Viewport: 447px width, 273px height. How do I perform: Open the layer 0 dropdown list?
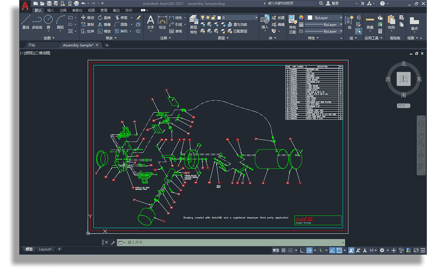click(x=256, y=18)
